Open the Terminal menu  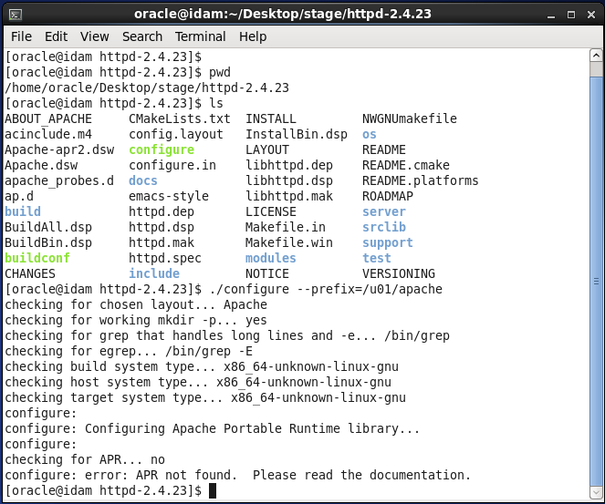200,36
